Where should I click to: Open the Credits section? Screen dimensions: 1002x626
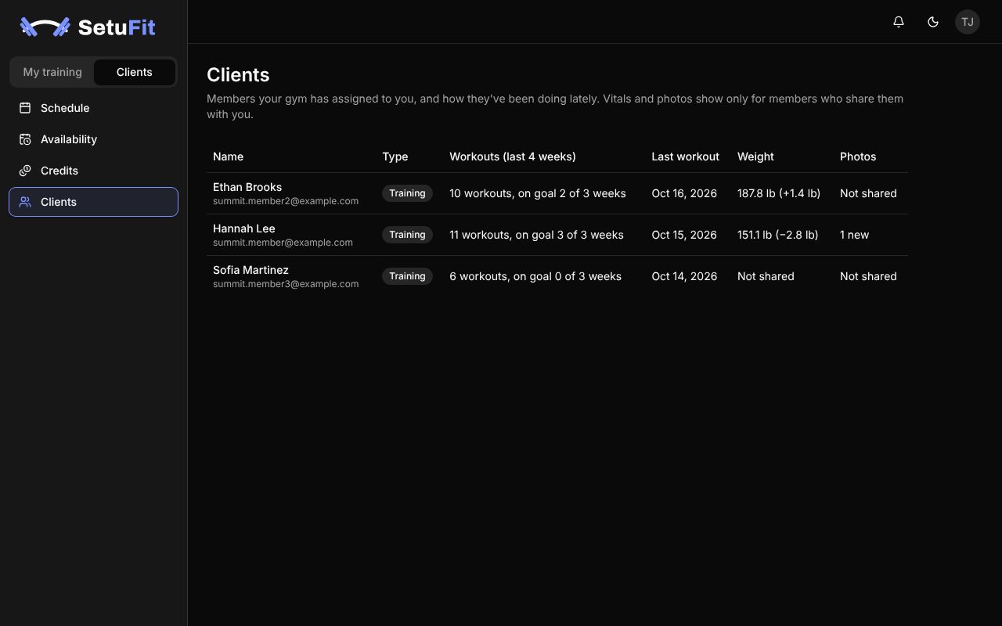[x=93, y=171]
